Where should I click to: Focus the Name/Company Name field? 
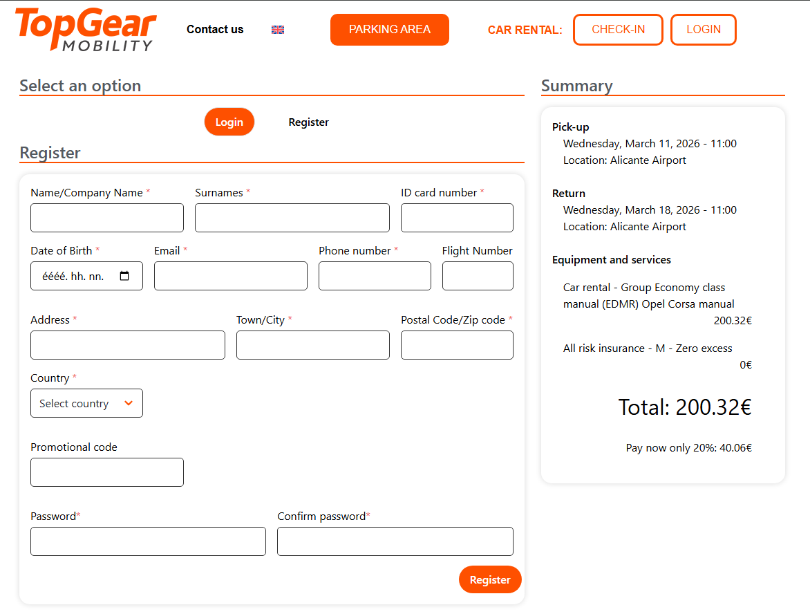pos(107,218)
